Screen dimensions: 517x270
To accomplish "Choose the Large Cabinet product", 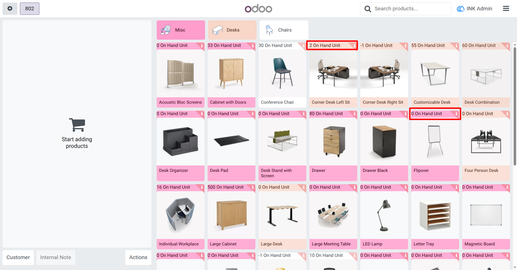I will [231, 217].
